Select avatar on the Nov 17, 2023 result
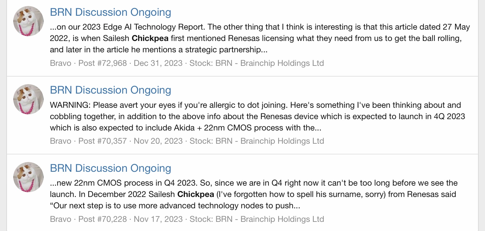 (x=28, y=177)
